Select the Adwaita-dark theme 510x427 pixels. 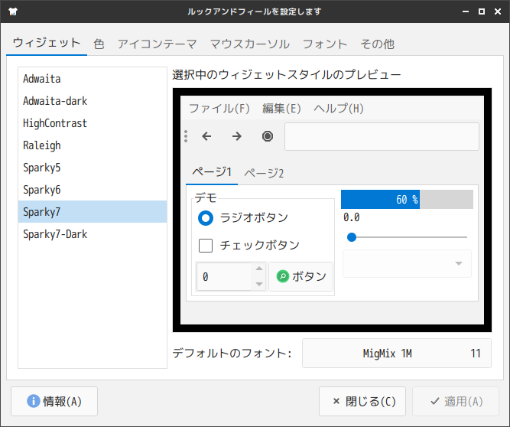(x=93, y=101)
